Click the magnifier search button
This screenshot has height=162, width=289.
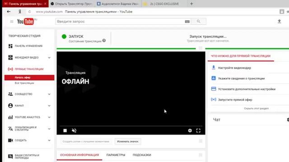[199, 22]
